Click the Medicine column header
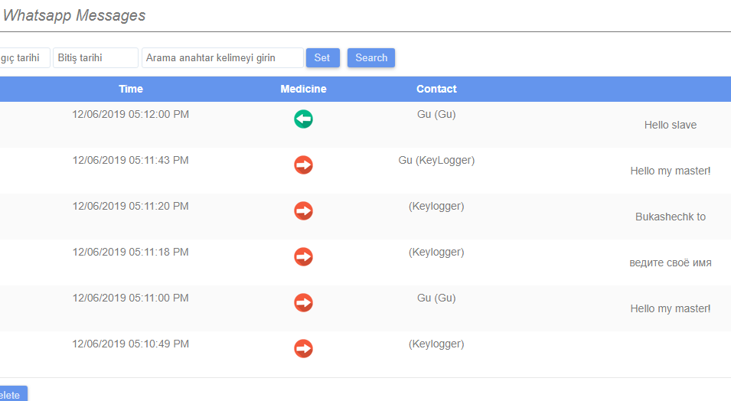Screen dimensions: 731x401 [303, 89]
